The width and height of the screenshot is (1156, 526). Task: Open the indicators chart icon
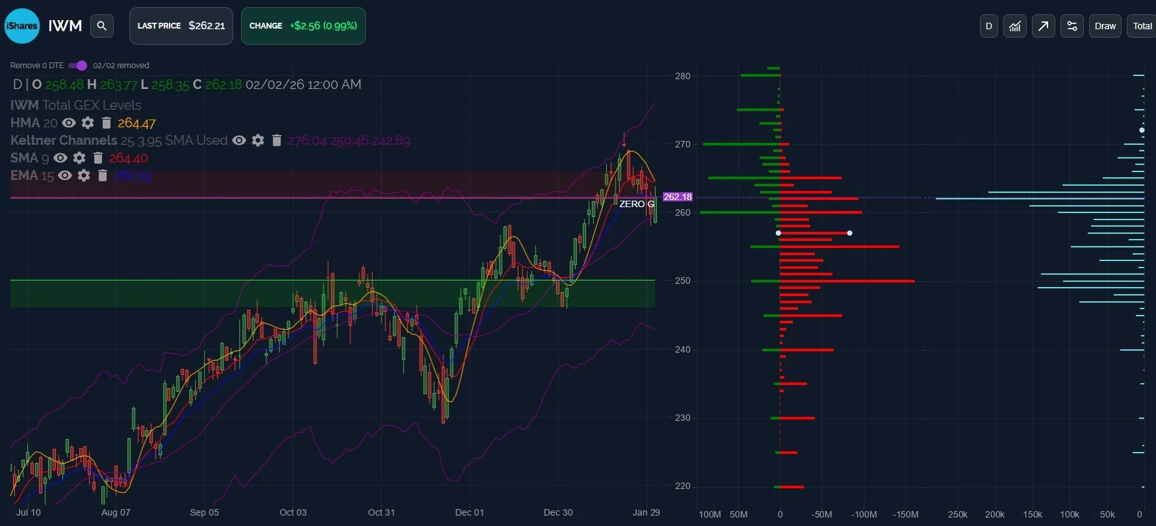coord(1015,26)
